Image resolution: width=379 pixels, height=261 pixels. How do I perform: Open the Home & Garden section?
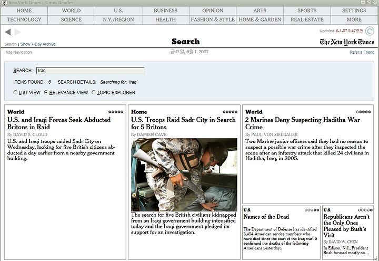260,20
